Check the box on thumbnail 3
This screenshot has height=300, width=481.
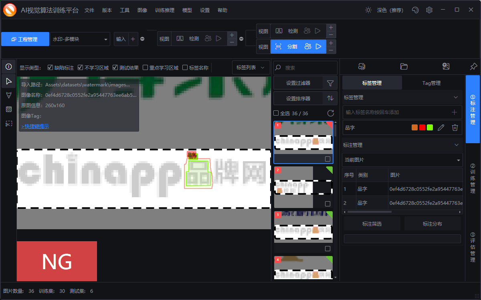click(327, 248)
